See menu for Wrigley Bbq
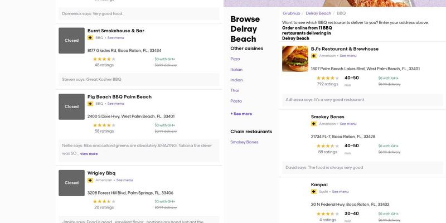Screen dimensions: 446x223 click(124, 180)
